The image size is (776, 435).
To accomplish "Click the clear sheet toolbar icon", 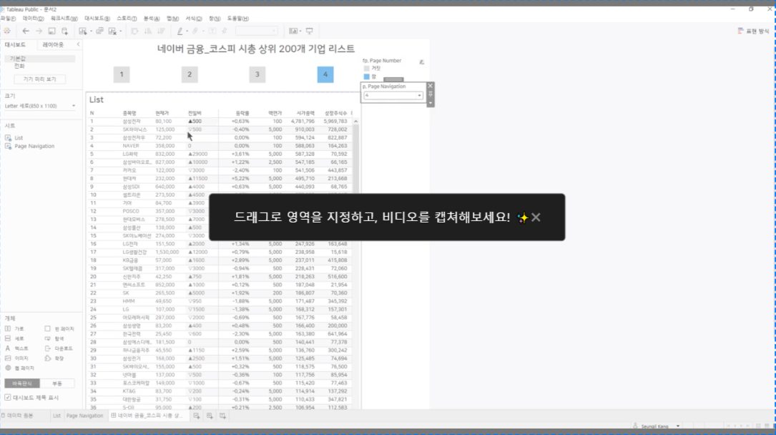I will tap(112, 31).
